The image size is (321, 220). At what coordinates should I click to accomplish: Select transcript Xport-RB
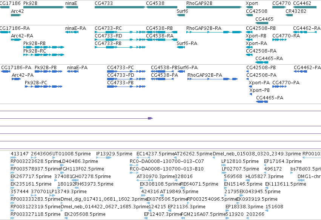point(249,40)
